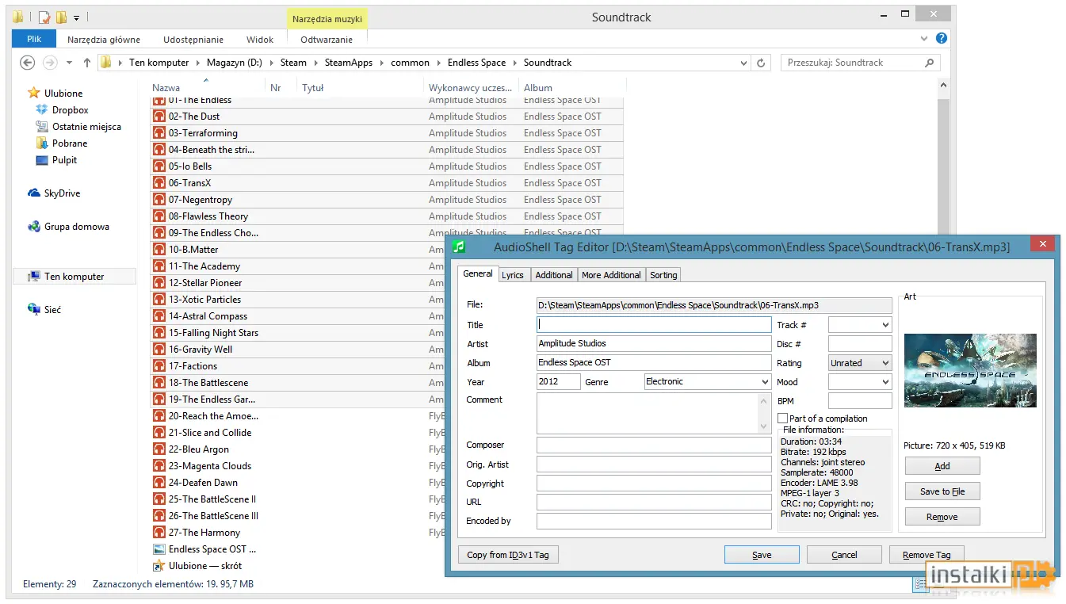This screenshot has height=604, width=1066.
Task: Switch to the Sorting tab
Action: tap(663, 274)
